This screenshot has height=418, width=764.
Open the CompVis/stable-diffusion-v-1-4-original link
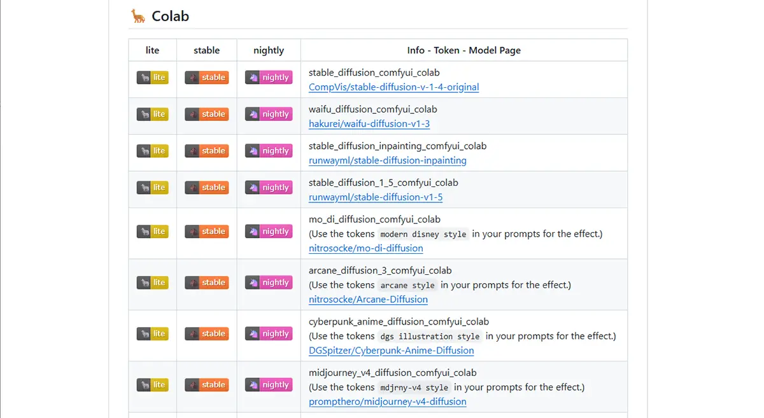[x=394, y=87]
